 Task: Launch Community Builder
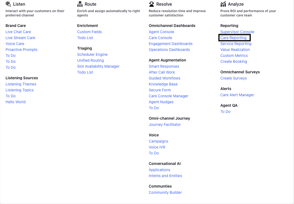(x=165, y=193)
